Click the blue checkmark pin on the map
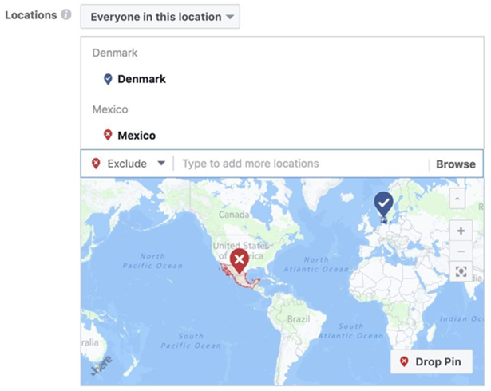This screenshot has width=491, height=391. (x=384, y=203)
